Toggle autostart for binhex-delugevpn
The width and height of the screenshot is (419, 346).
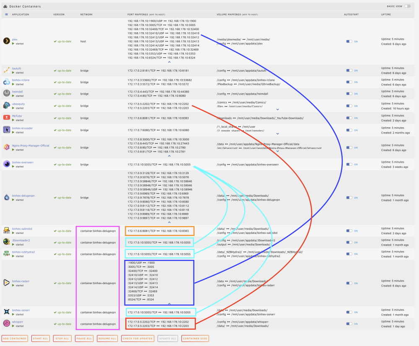tap(349, 197)
